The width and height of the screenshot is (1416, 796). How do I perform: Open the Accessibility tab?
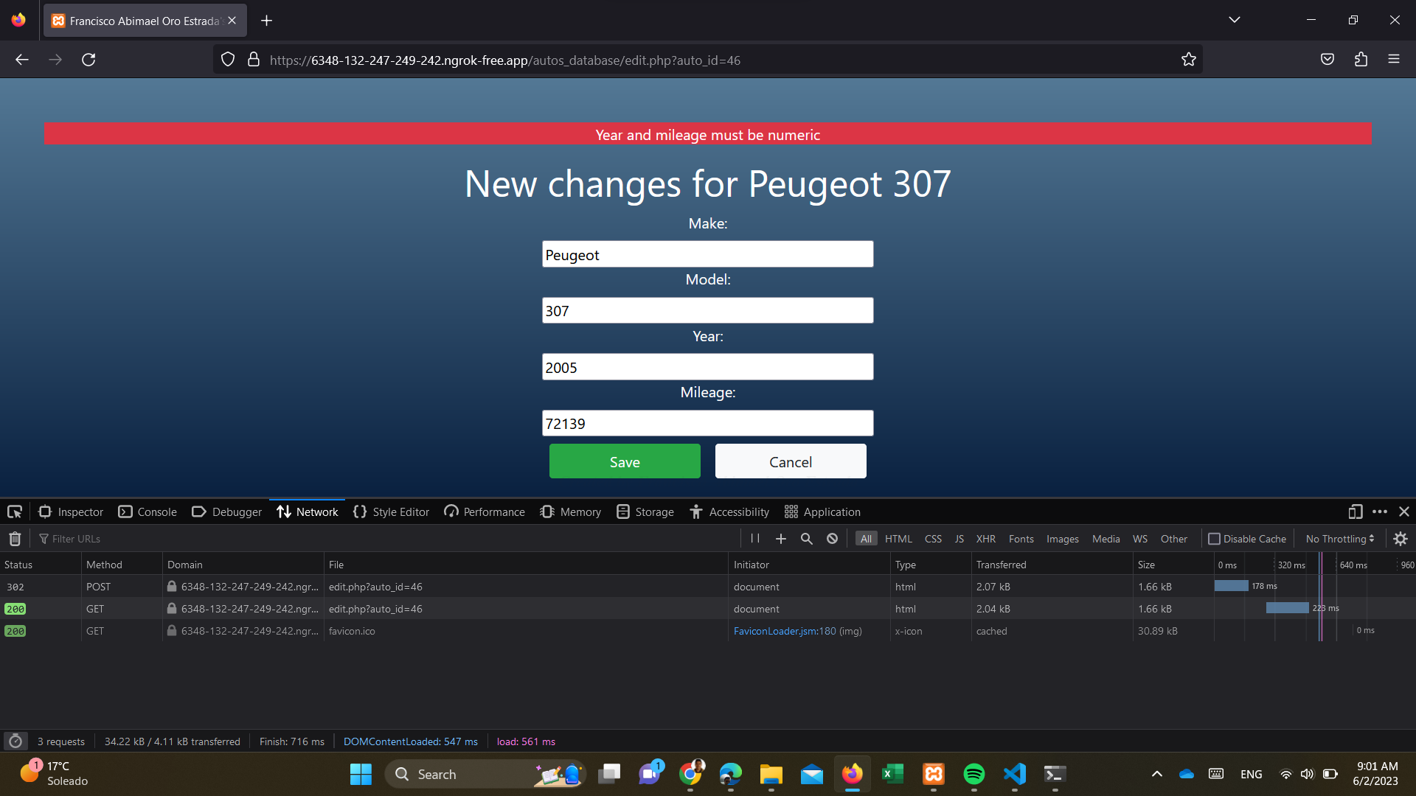[x=729, y=512]
